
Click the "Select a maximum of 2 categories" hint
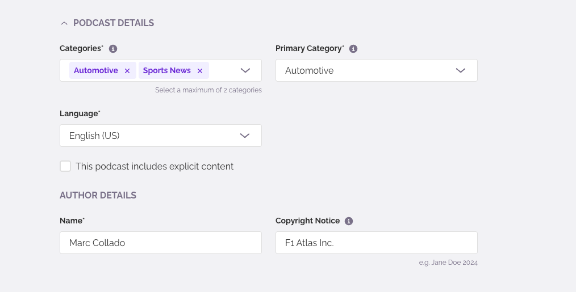point(208,90)
